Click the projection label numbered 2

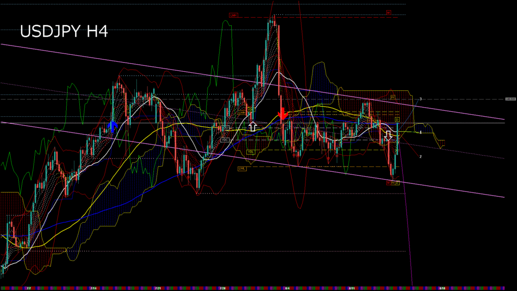[x=421, y=157]
